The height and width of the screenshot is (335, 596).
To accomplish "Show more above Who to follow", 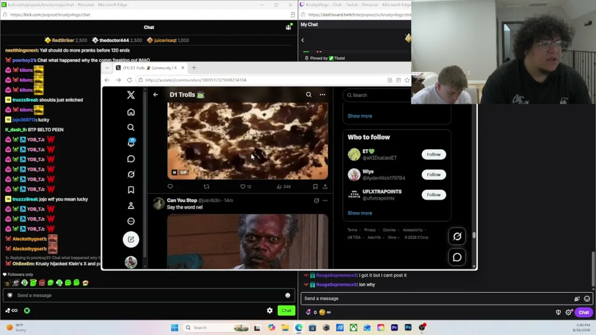I will pos(360,116).
